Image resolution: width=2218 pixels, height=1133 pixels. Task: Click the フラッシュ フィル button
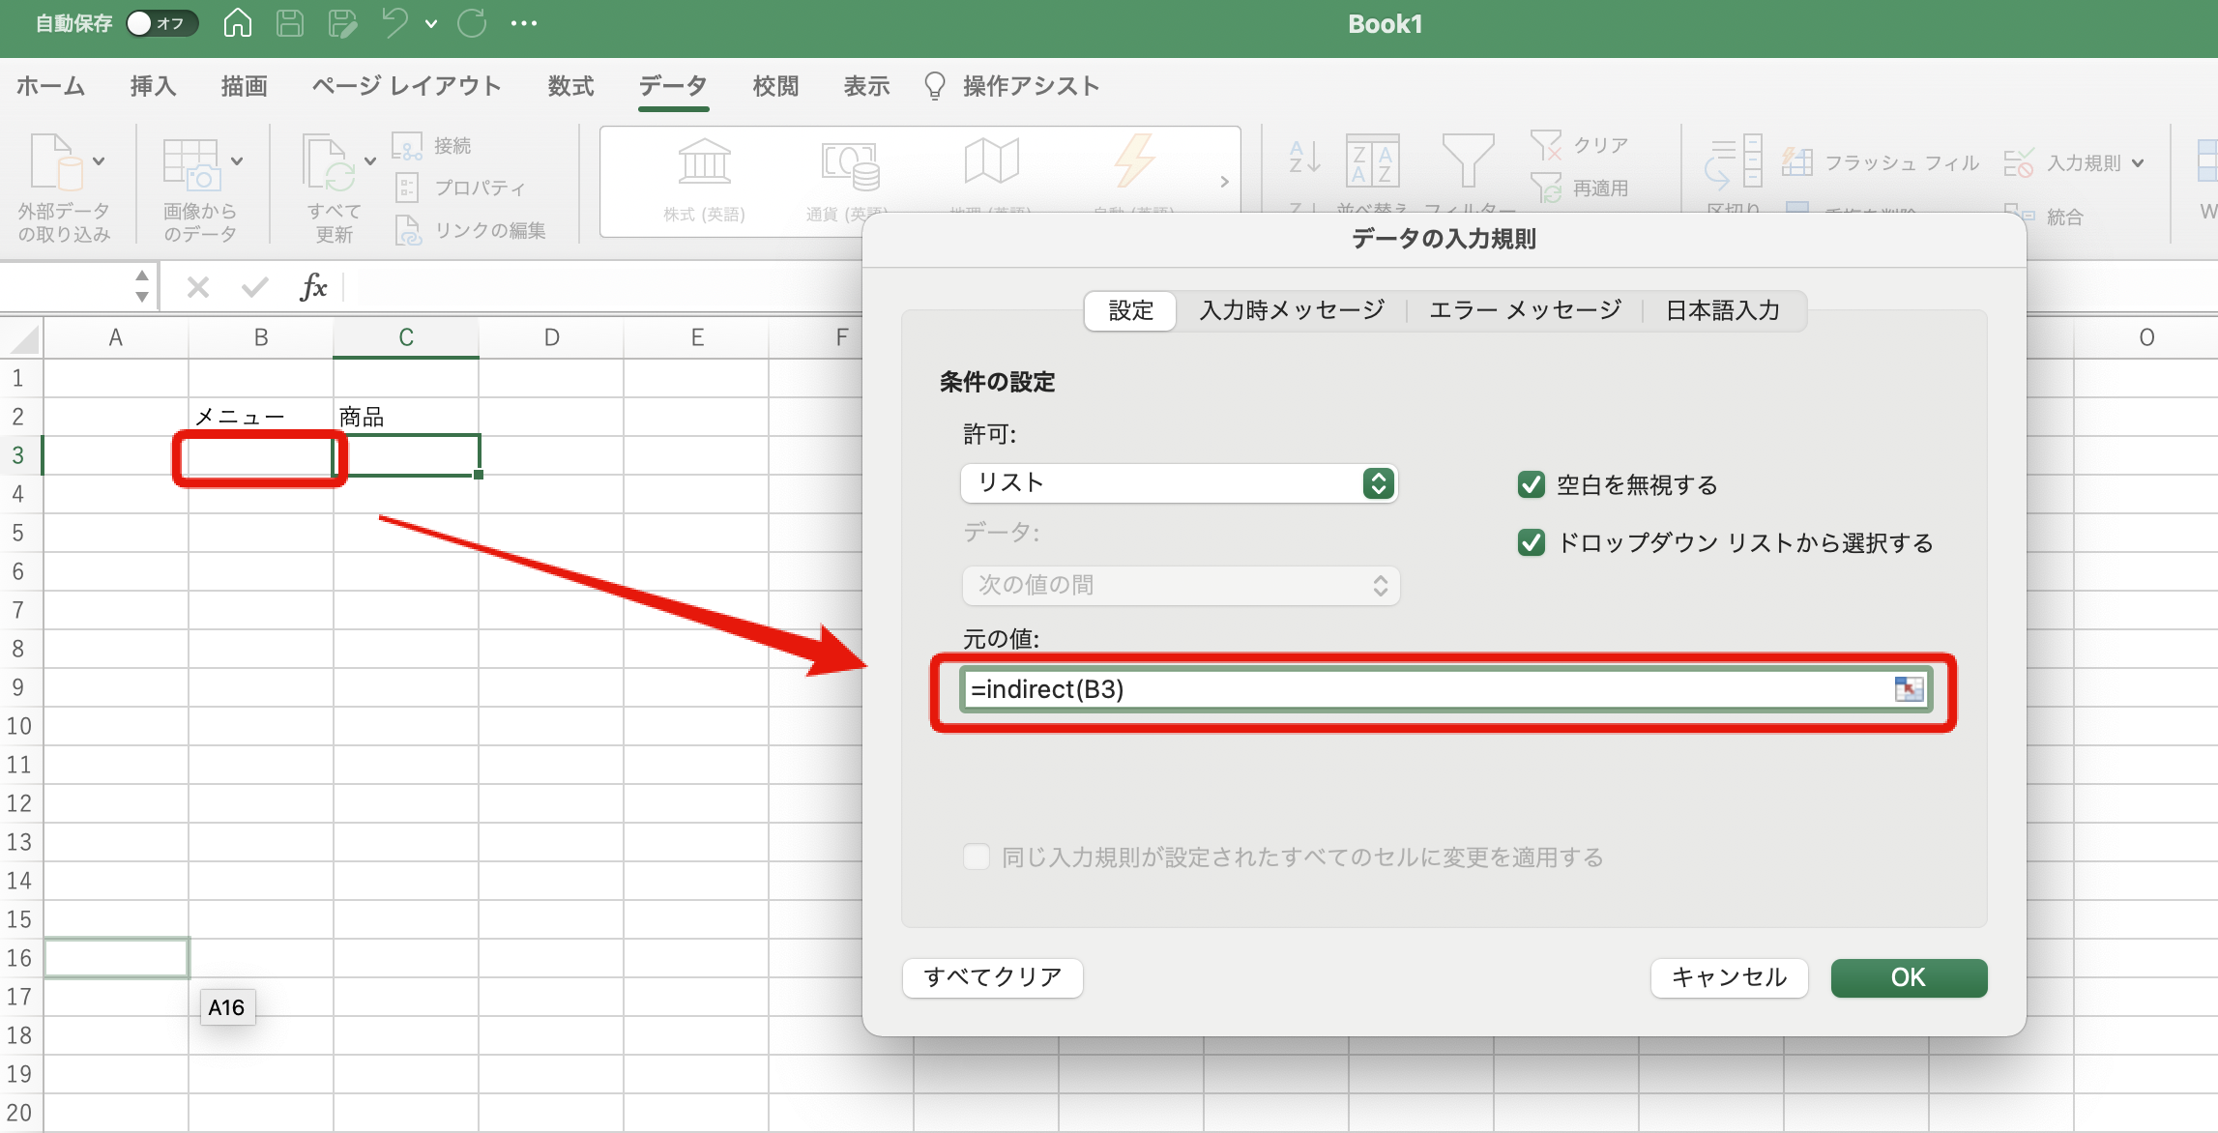tap(1880, 162)
